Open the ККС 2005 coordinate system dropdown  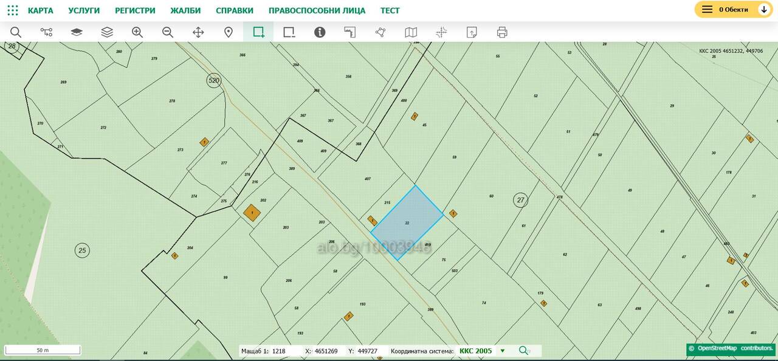482,351
